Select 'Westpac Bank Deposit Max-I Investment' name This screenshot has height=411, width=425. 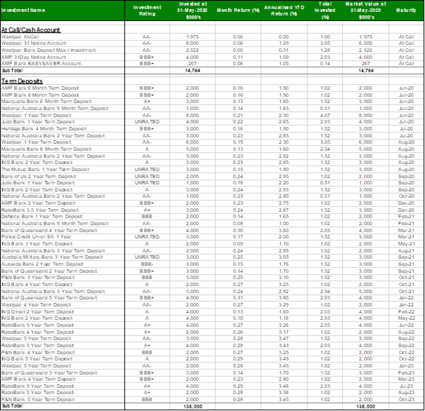pos(48,50)
